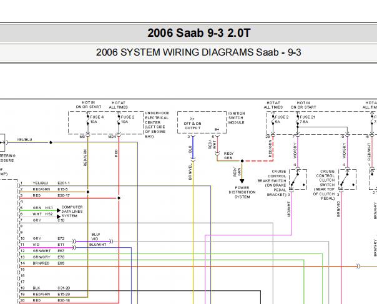This screenshot has height=304, width=377.
Task: Click the brake switch symbol
Action: pyautogui.click(x=298, y=179)
